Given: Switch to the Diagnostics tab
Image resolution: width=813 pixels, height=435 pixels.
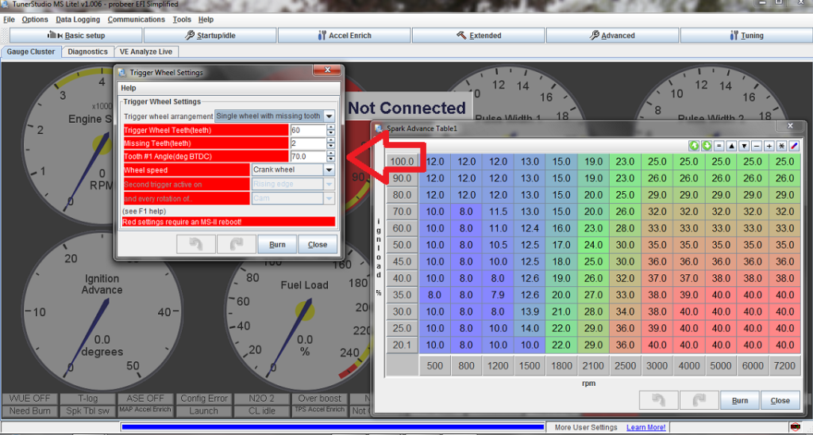Looking at the screenshot, I should (x=87, y=52).
